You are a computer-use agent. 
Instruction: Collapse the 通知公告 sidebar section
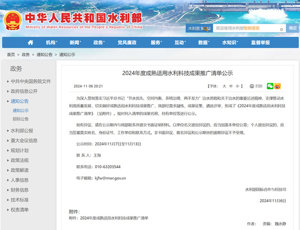point(20,101)
